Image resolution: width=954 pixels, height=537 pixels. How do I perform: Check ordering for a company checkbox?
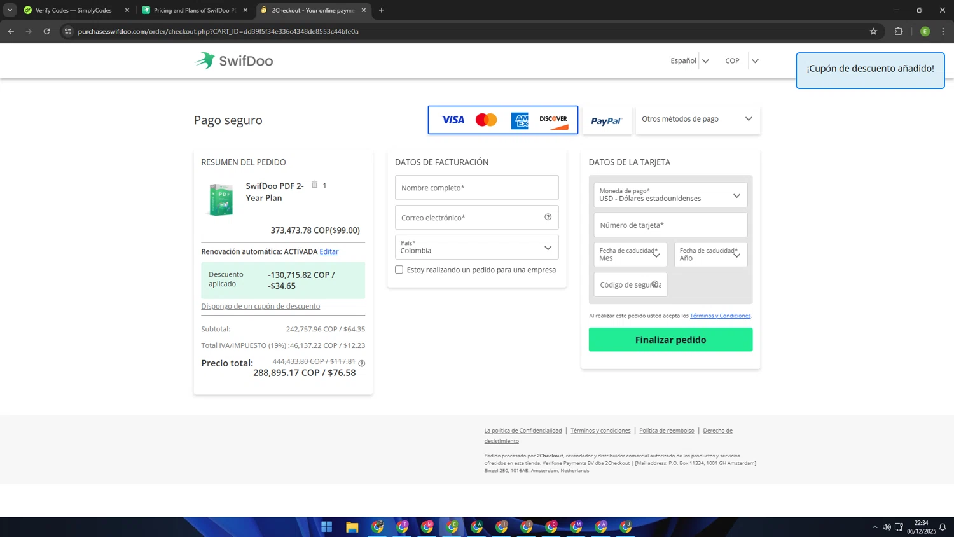point(399,270)
